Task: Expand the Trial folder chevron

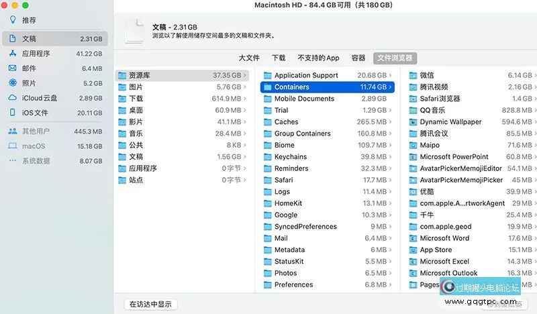Action: click(x=391, y=110)
